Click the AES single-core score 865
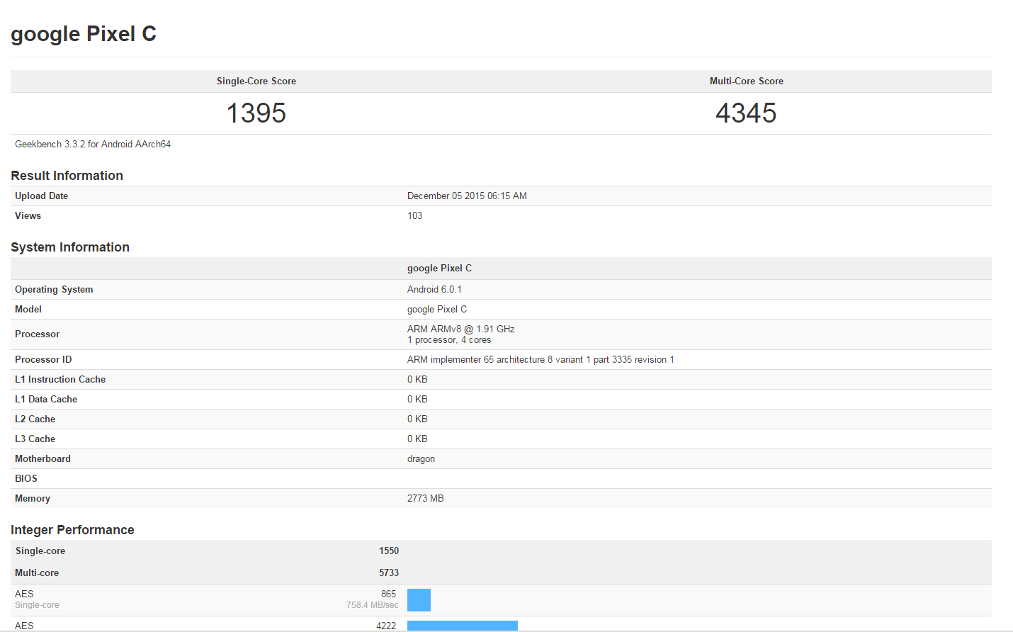Screen dimensions: 1013x632 389,594
